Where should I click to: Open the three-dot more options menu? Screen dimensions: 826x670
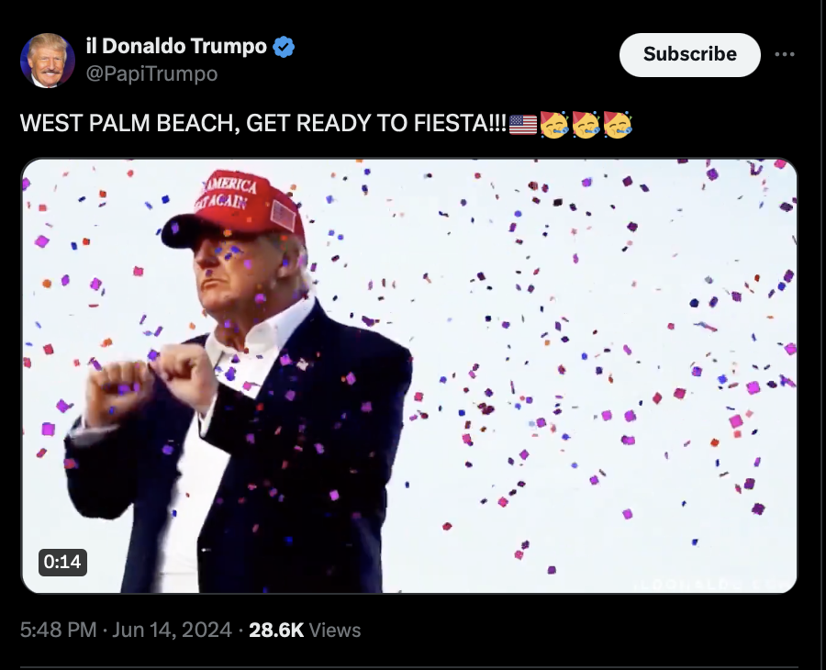pos(785,54)
